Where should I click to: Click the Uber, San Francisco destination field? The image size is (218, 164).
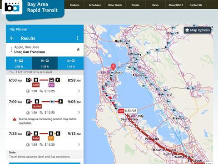[x=30, y=52]
